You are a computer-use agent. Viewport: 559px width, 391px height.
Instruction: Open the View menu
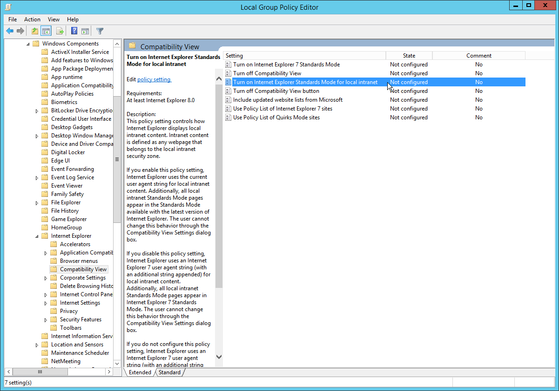pyautogui.click(x=54, y=20)
